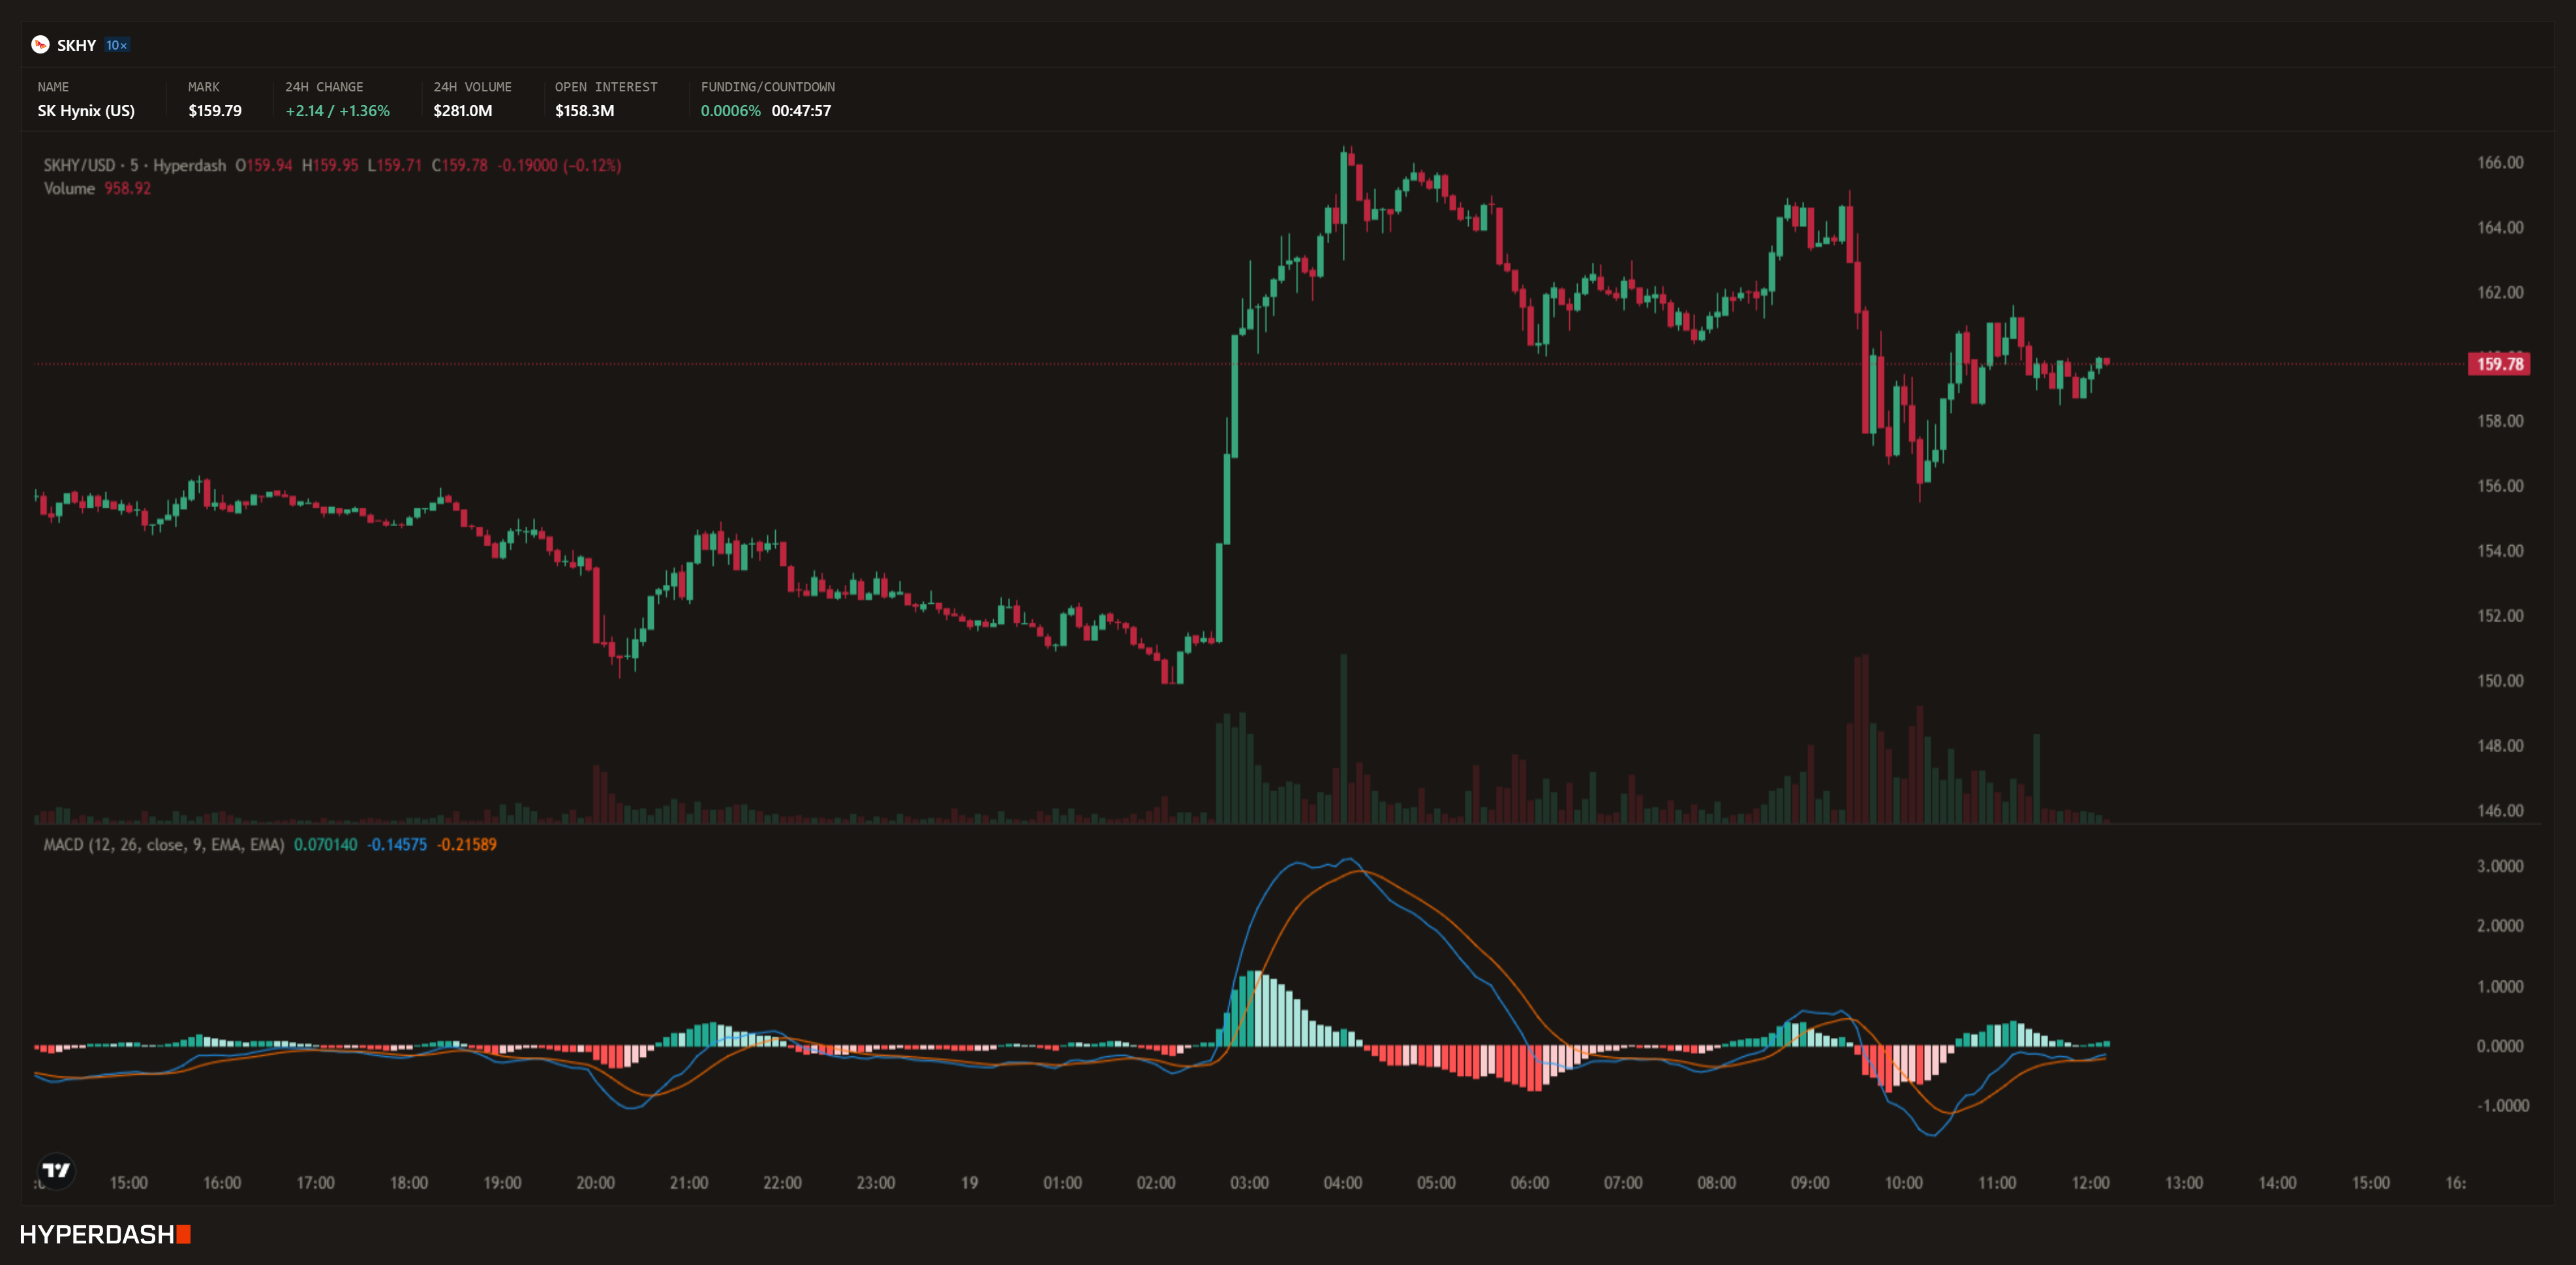Click the 12:00 time axis label
The image size is (2576, 1265).
tap(2091, 1183)
